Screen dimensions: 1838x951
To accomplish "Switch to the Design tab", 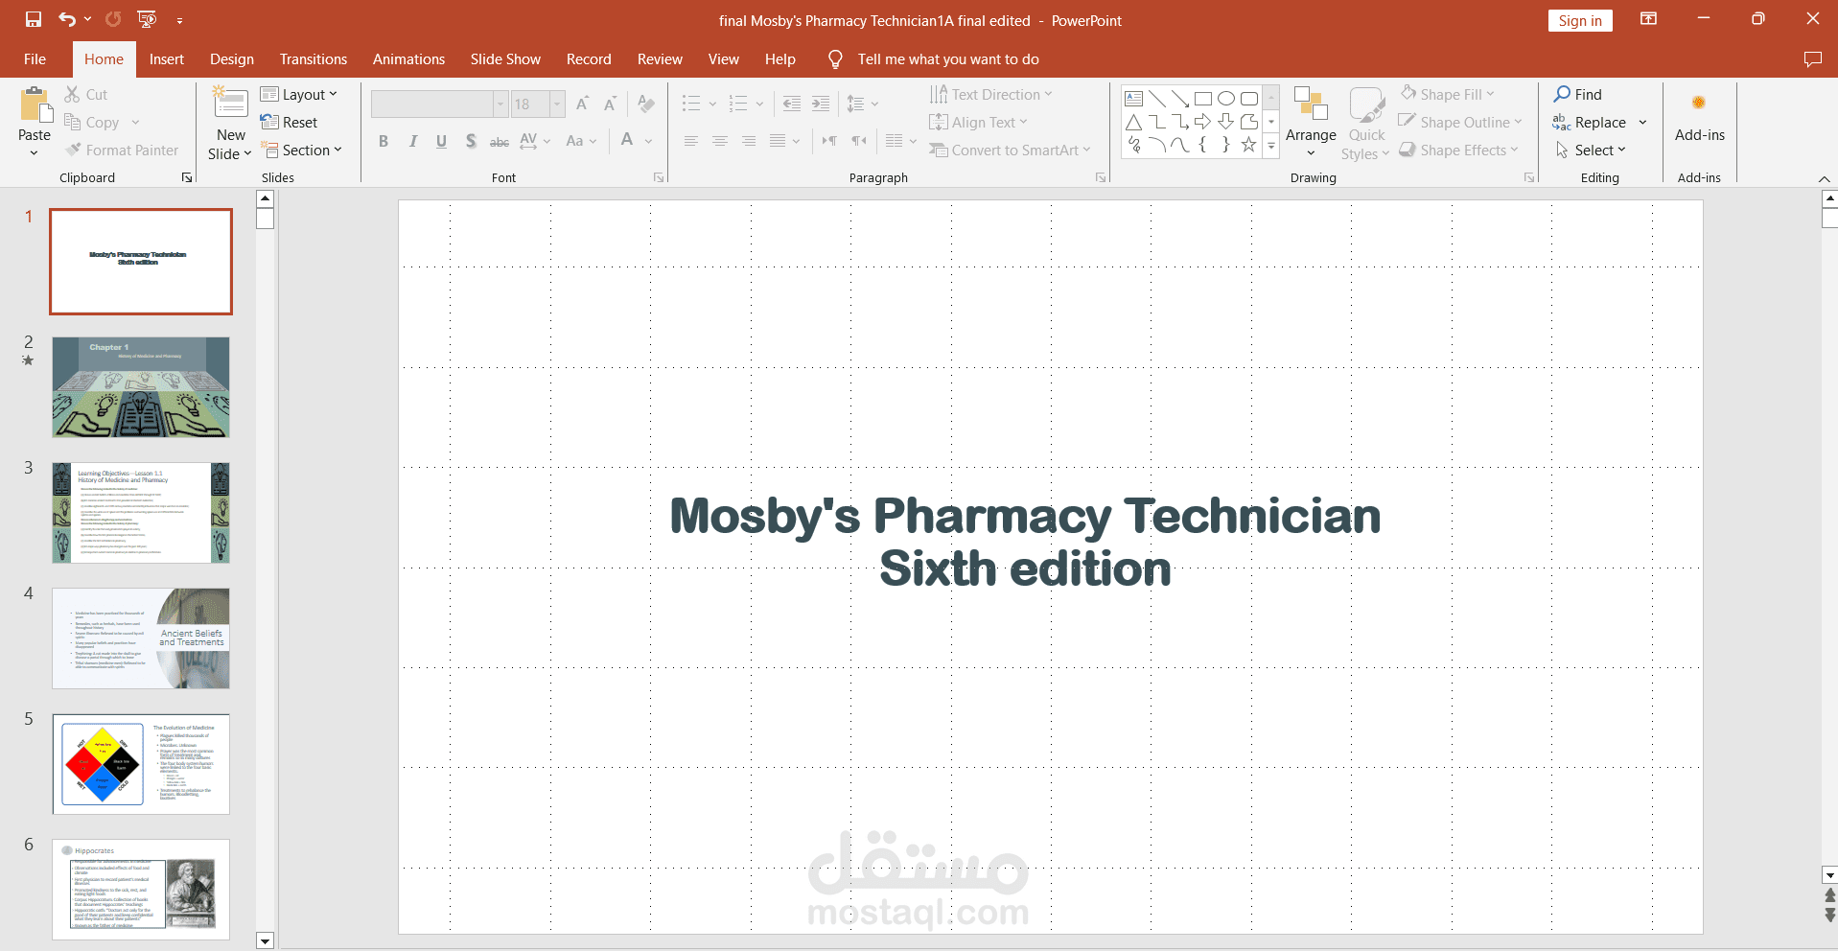I will 232,59.
